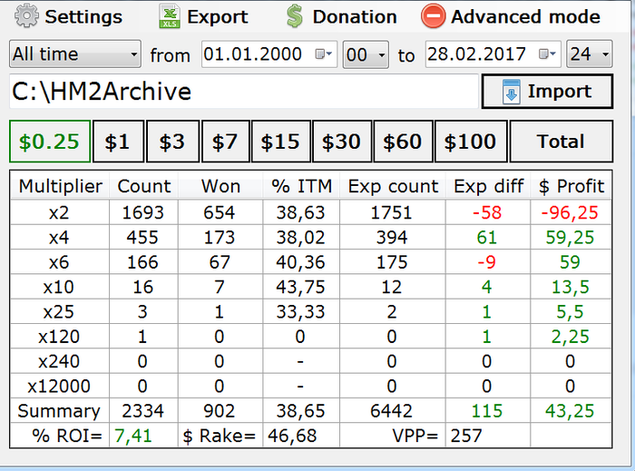Click the green dollar Donation icon
This screenshot has height=471, width=635.
click(x=295, y=16)
